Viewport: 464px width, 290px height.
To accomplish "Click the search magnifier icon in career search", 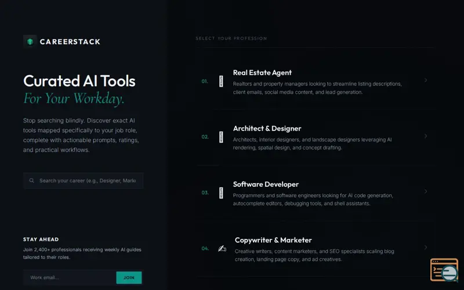I will pos(32,180).
